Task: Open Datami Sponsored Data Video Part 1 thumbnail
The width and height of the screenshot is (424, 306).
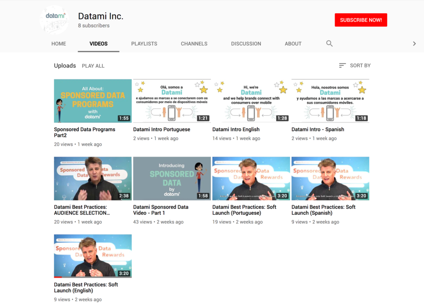Action: point(172,179)
